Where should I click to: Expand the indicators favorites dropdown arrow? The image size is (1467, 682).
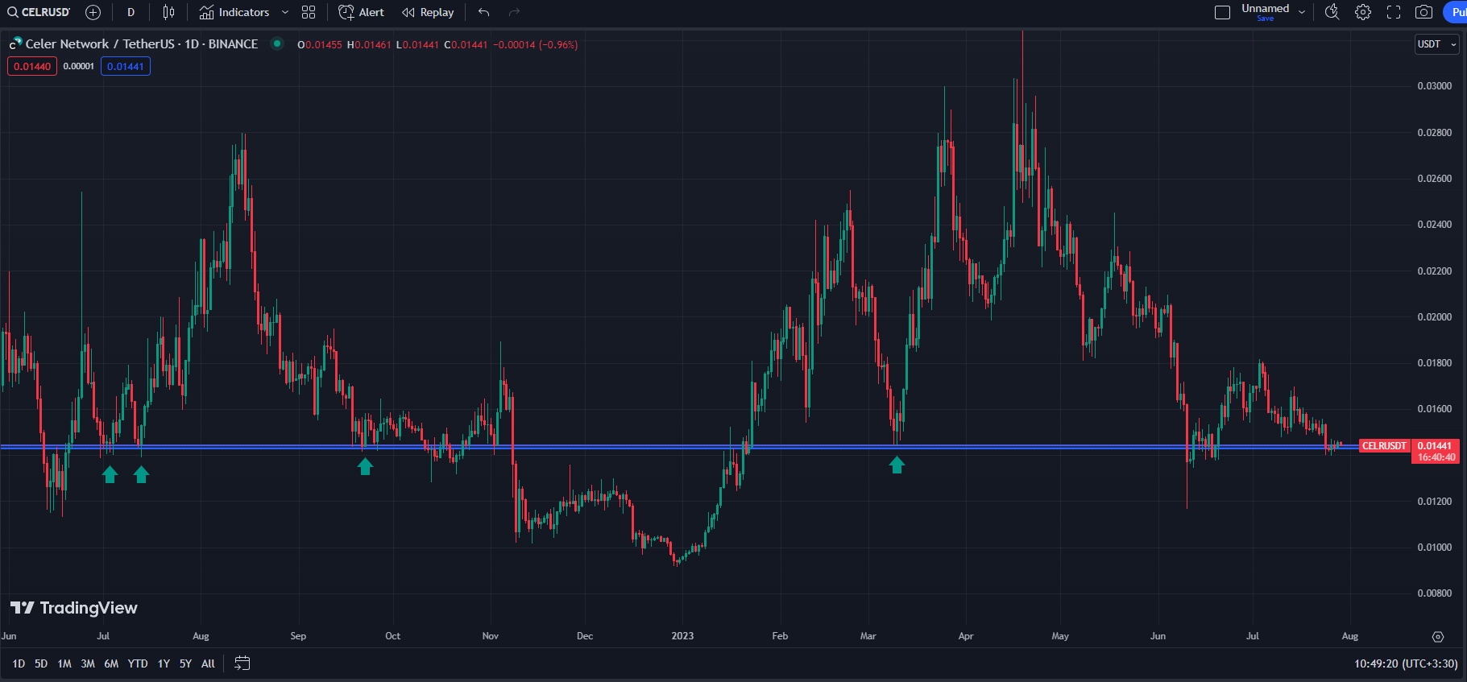(x=285, y=12)
